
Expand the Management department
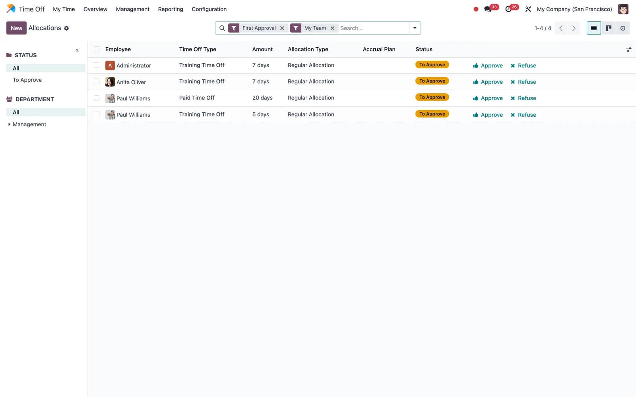click(10, 124)
